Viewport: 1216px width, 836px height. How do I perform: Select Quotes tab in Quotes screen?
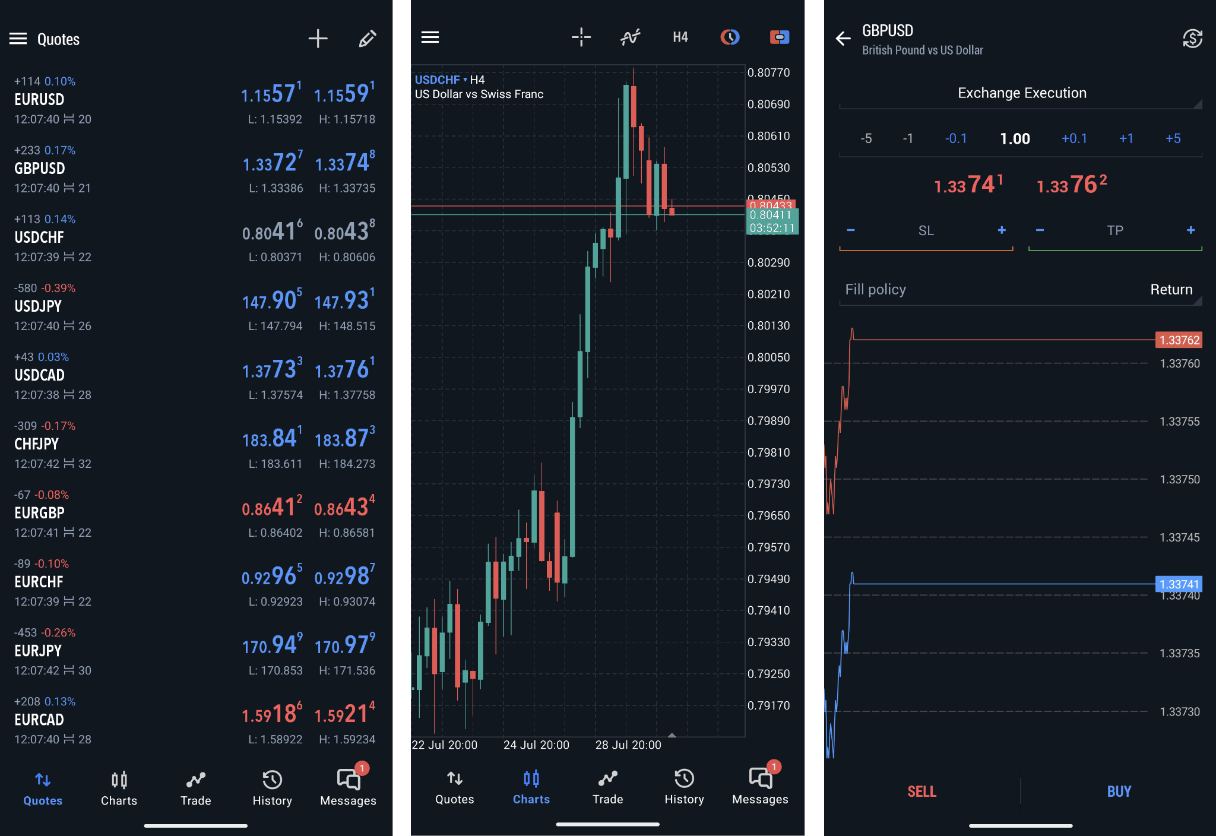[x=43, y=788]
